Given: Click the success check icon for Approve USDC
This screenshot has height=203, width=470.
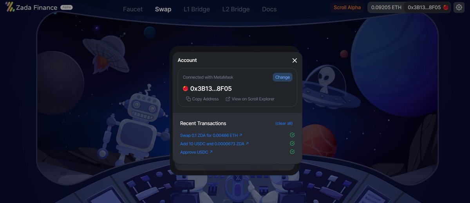Looking at the screenshot, I should click(292, 151).
